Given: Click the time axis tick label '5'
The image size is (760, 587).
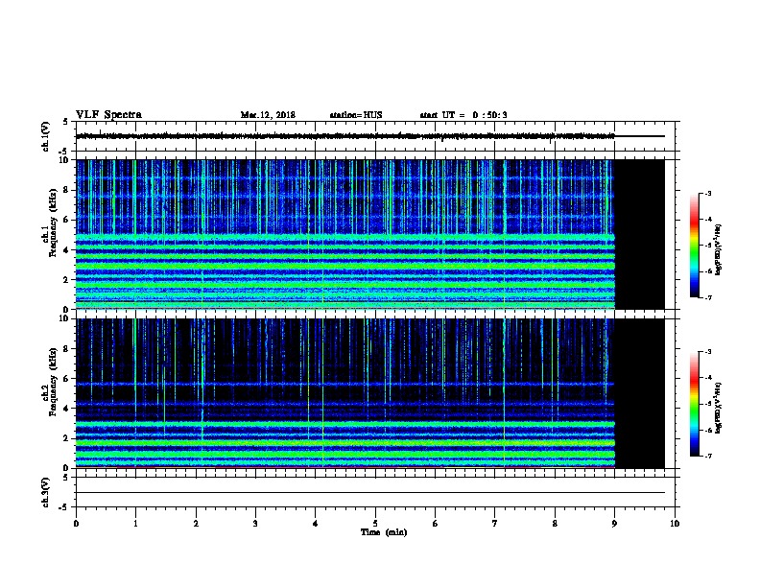Looking at the screenshot, I should pos(375,524).
